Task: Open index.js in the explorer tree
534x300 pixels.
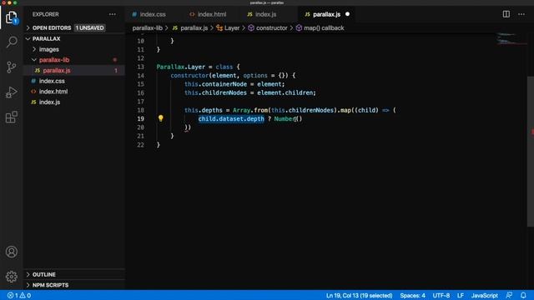Action: 49,102
